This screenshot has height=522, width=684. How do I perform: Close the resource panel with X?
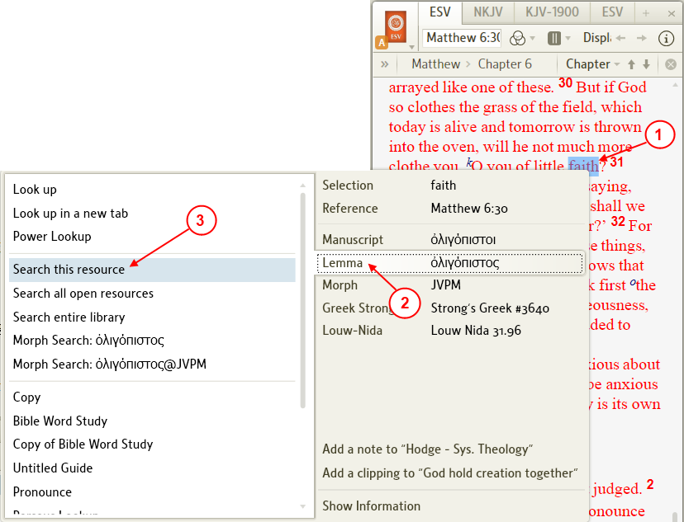click(x=672, y=14)
